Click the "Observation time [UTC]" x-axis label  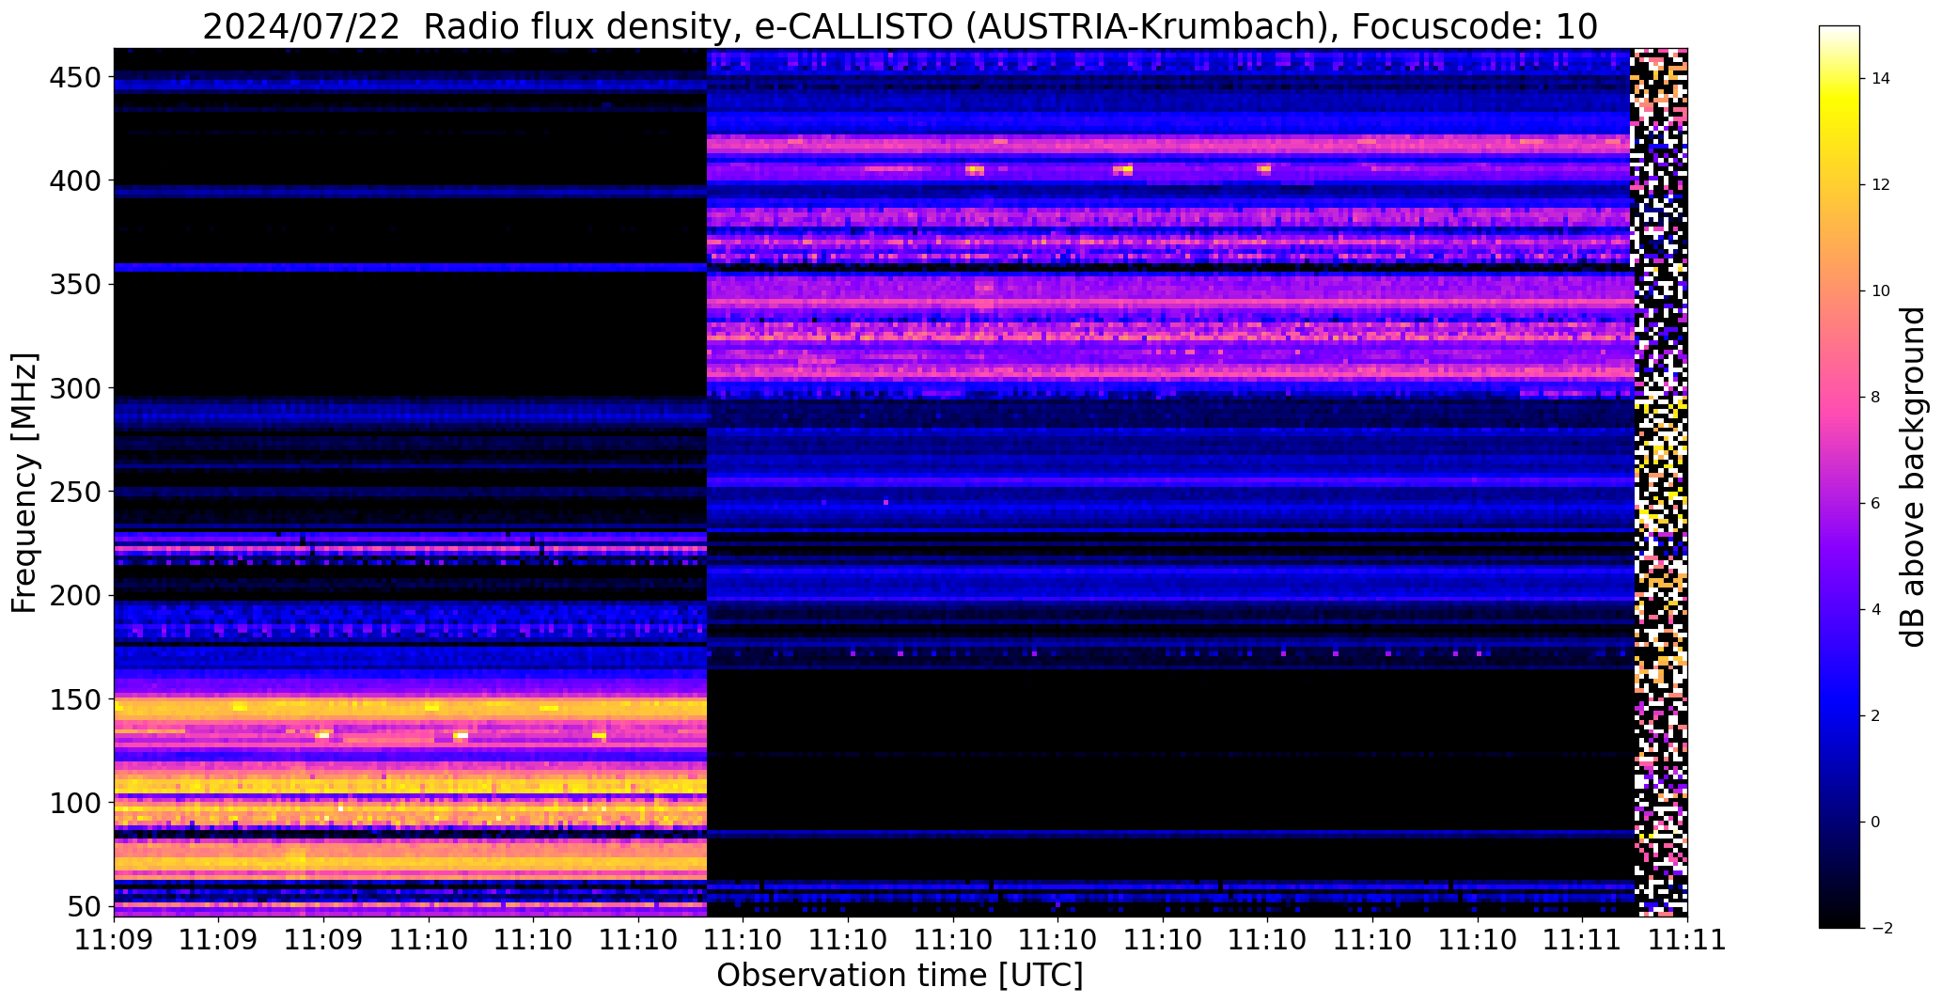pos(900,976)
